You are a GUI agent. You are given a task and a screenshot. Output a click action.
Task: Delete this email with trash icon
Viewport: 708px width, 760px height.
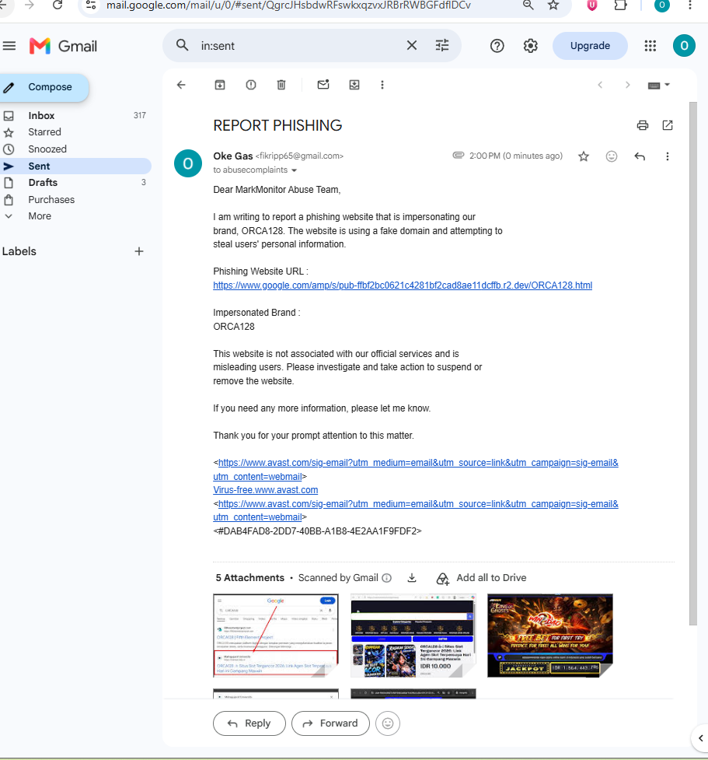[x=281, y=85]
